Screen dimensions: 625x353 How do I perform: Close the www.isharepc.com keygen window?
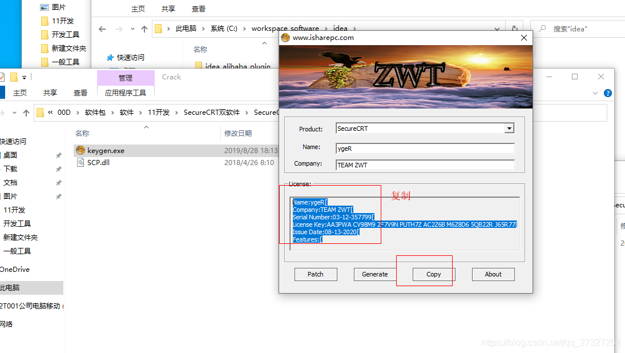pos(524,38)
